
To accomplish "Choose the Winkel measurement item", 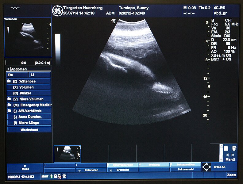I will (29, 93).
